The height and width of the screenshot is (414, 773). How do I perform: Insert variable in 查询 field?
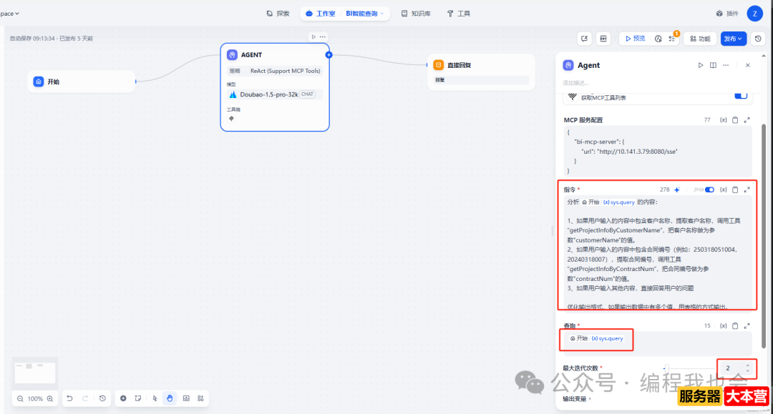pos(723,326)
